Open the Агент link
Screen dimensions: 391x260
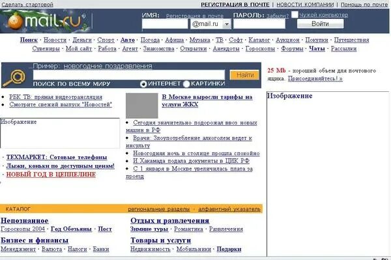(130, 49)
